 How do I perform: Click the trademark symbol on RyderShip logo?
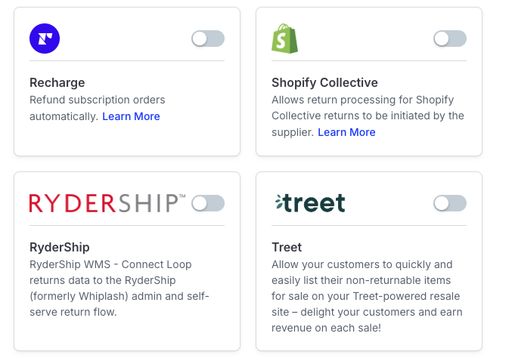click(182, 196)
